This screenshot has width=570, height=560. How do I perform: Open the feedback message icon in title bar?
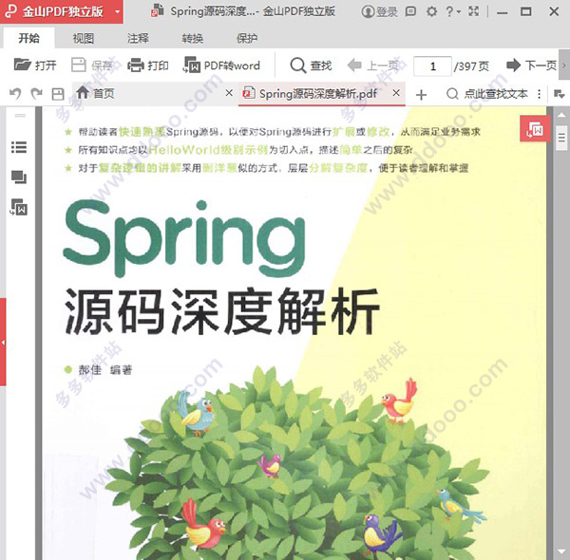[410, 11]
